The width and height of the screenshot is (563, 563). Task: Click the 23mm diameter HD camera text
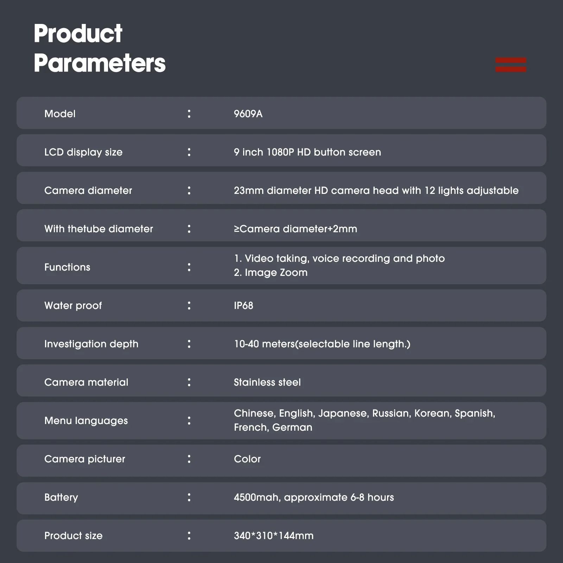pos(376,190)
